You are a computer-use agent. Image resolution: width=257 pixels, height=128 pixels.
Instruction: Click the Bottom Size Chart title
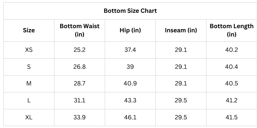point(130,11)
